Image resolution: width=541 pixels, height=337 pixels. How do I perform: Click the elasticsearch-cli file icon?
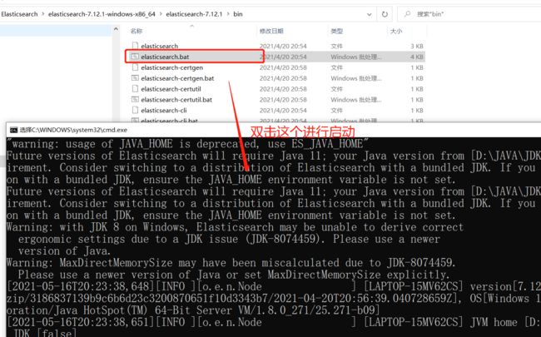pos(135,110)
